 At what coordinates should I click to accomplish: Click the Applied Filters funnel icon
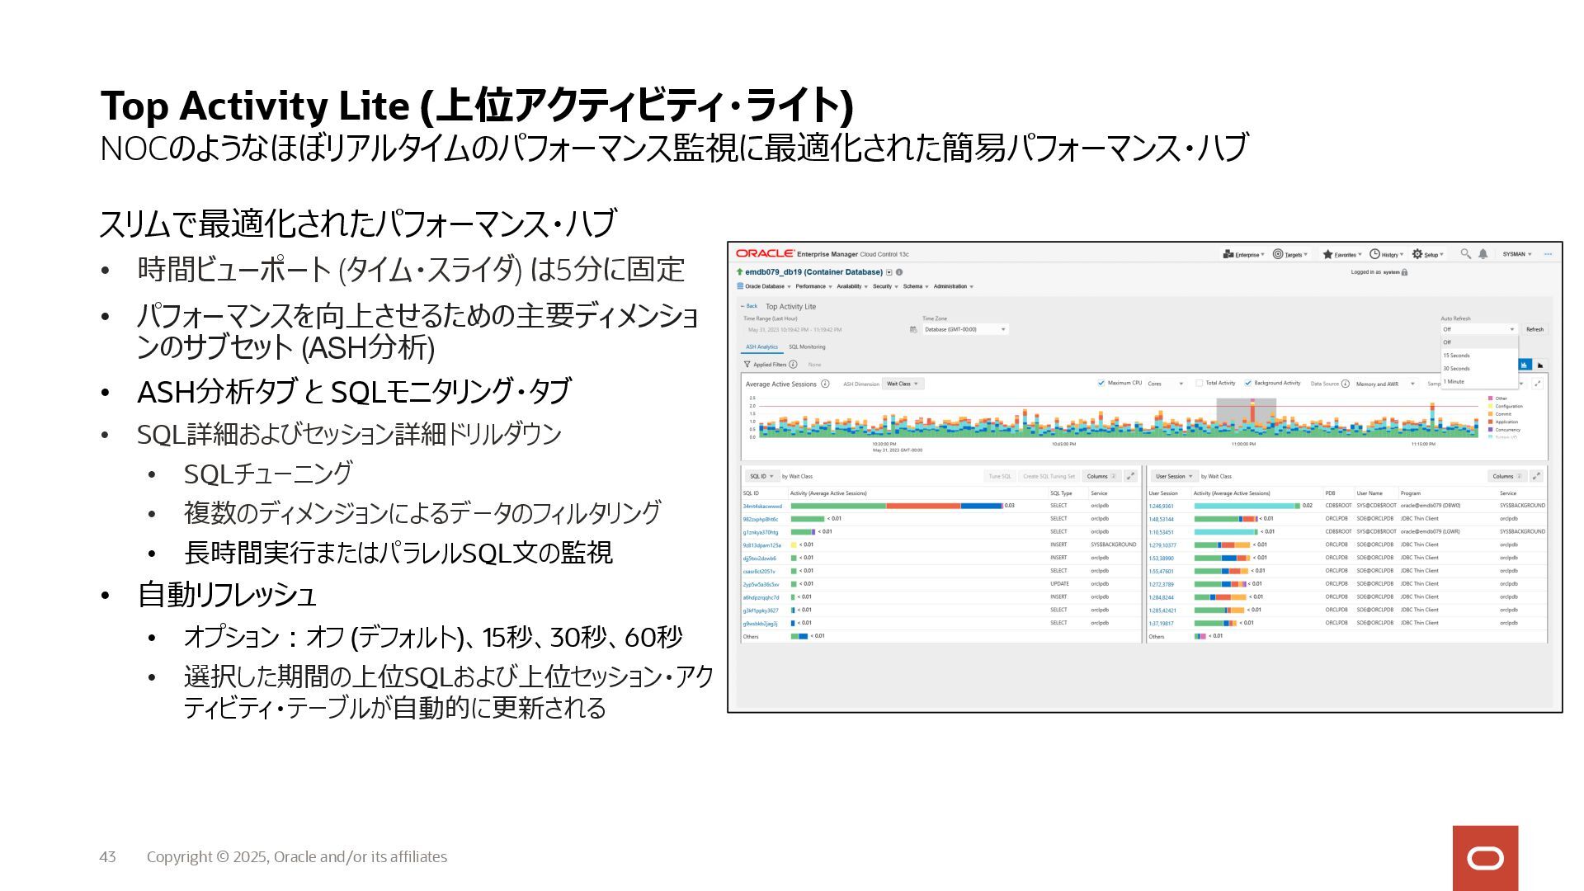pos(747,364)
